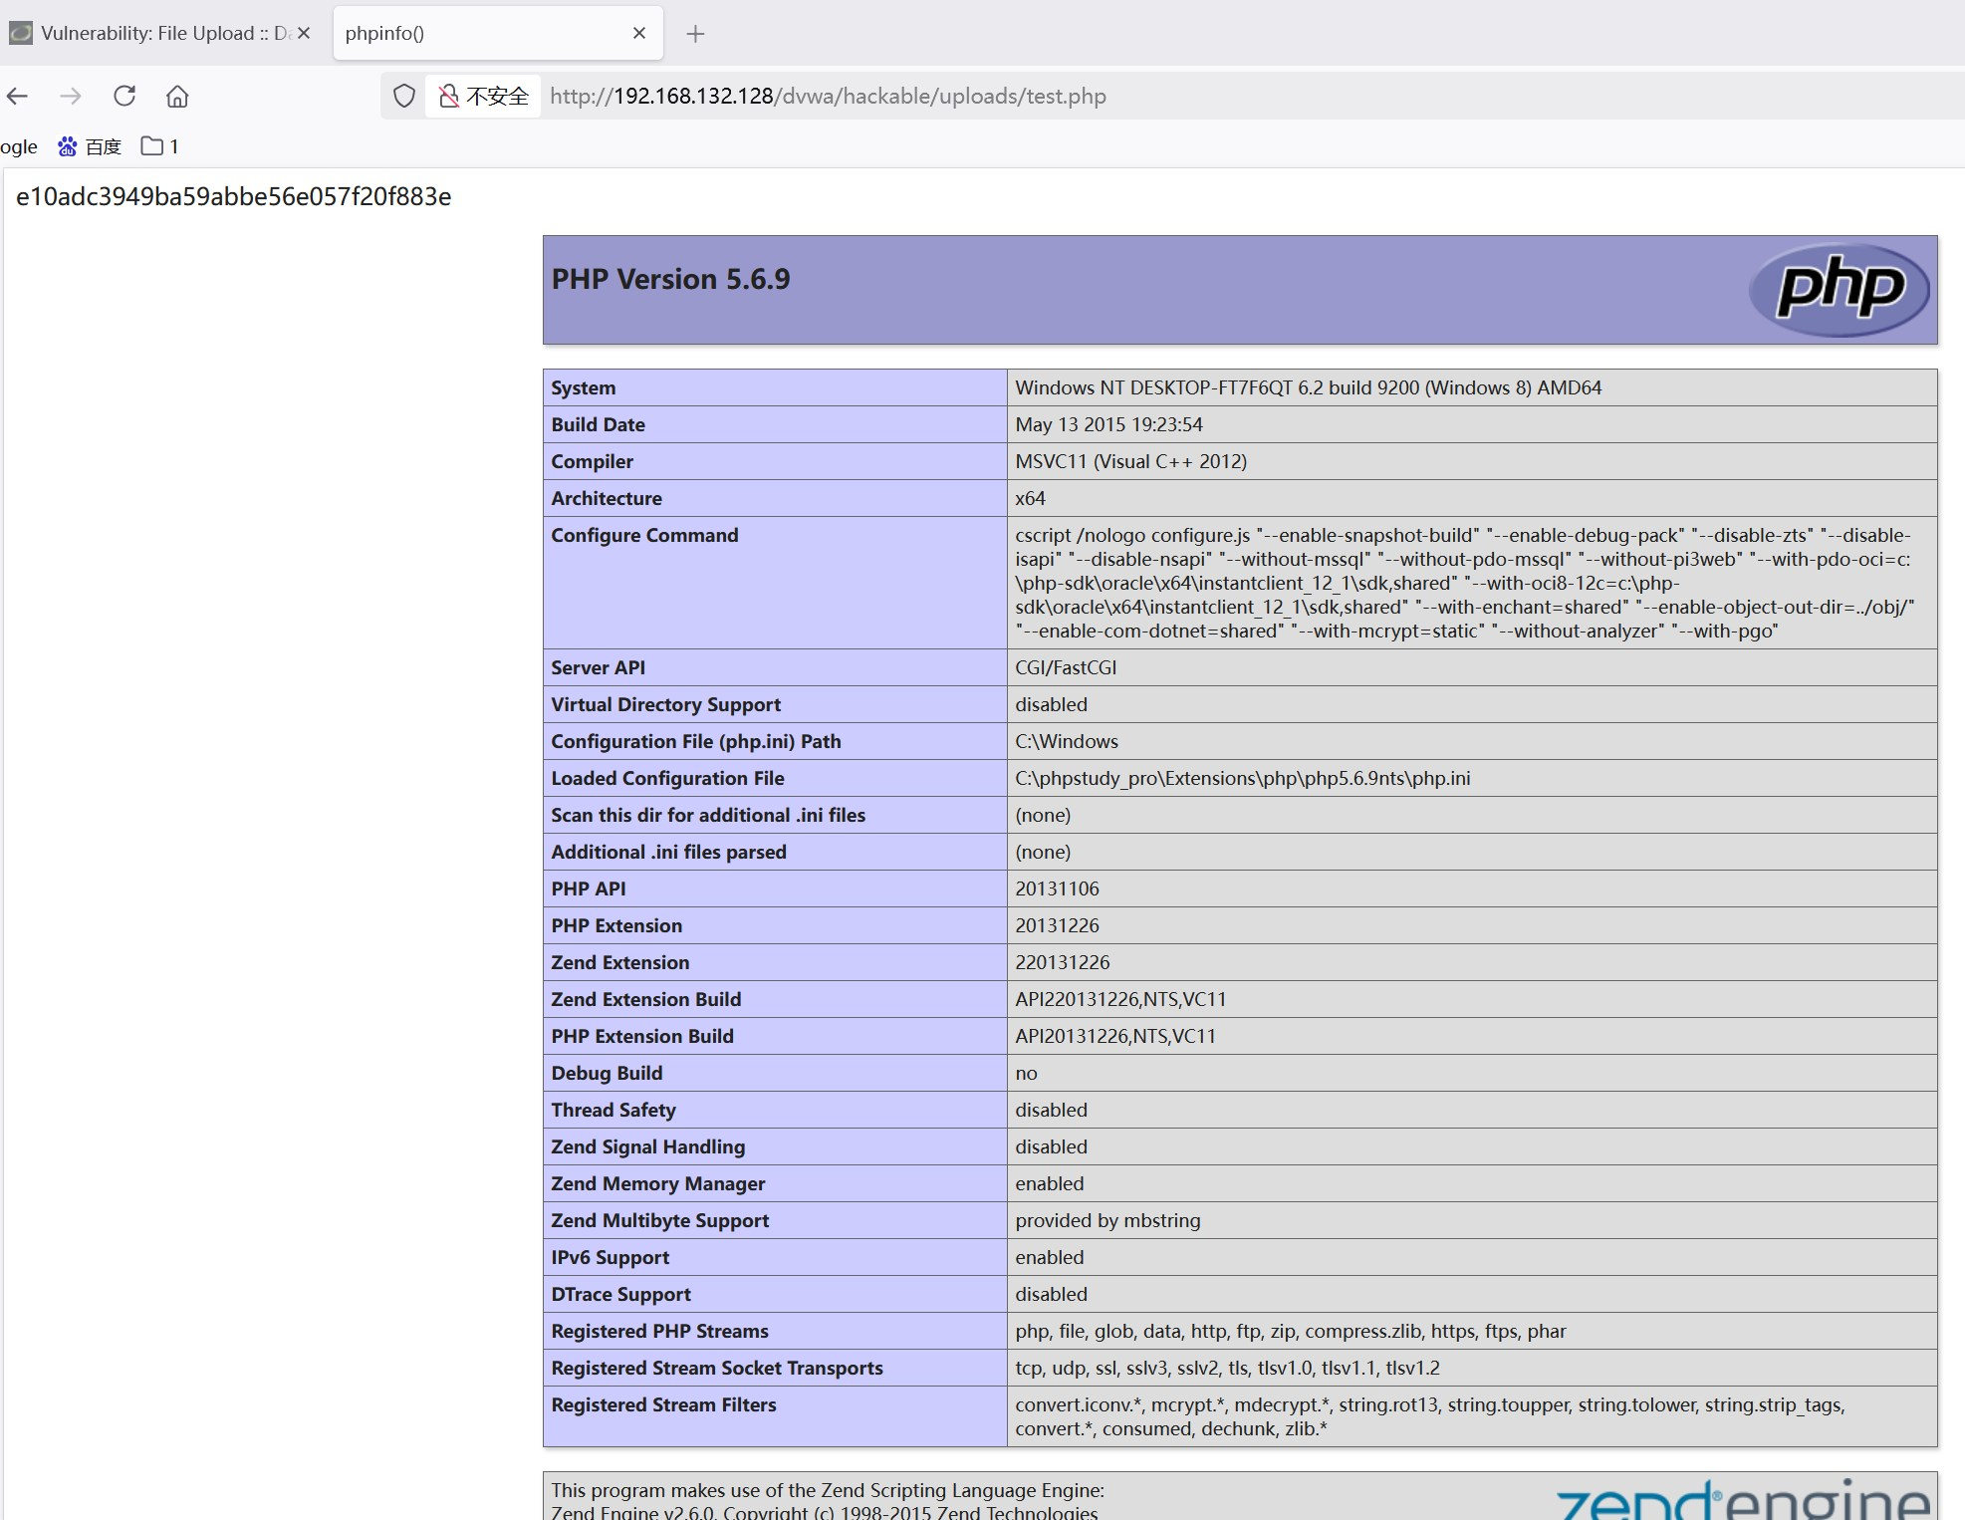
Task: Select the phpinfo() tab
Action: click(478, 33)
